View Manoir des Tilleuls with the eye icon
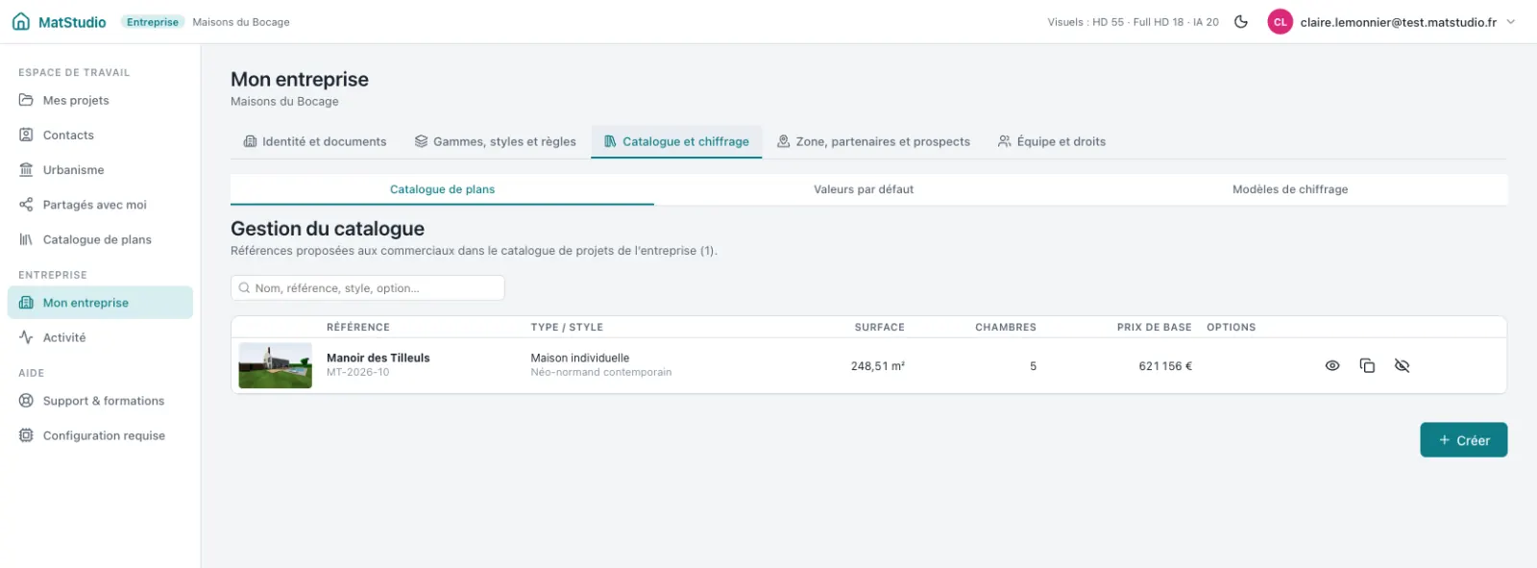 coord(1332,365)
